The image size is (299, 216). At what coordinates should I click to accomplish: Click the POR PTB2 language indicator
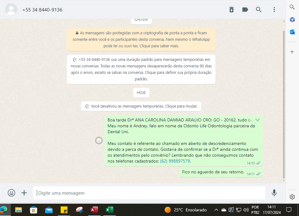tap(255, 210)
